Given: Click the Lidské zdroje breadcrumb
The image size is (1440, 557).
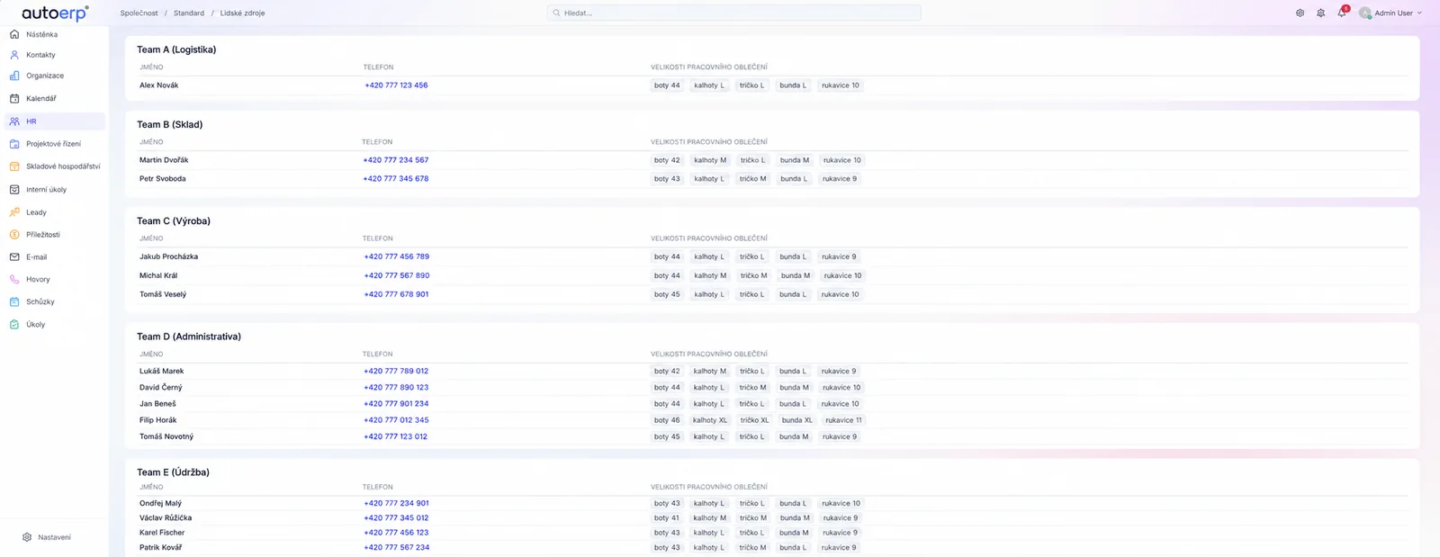Looking at the screenshot, I should (x=242, y=13).
